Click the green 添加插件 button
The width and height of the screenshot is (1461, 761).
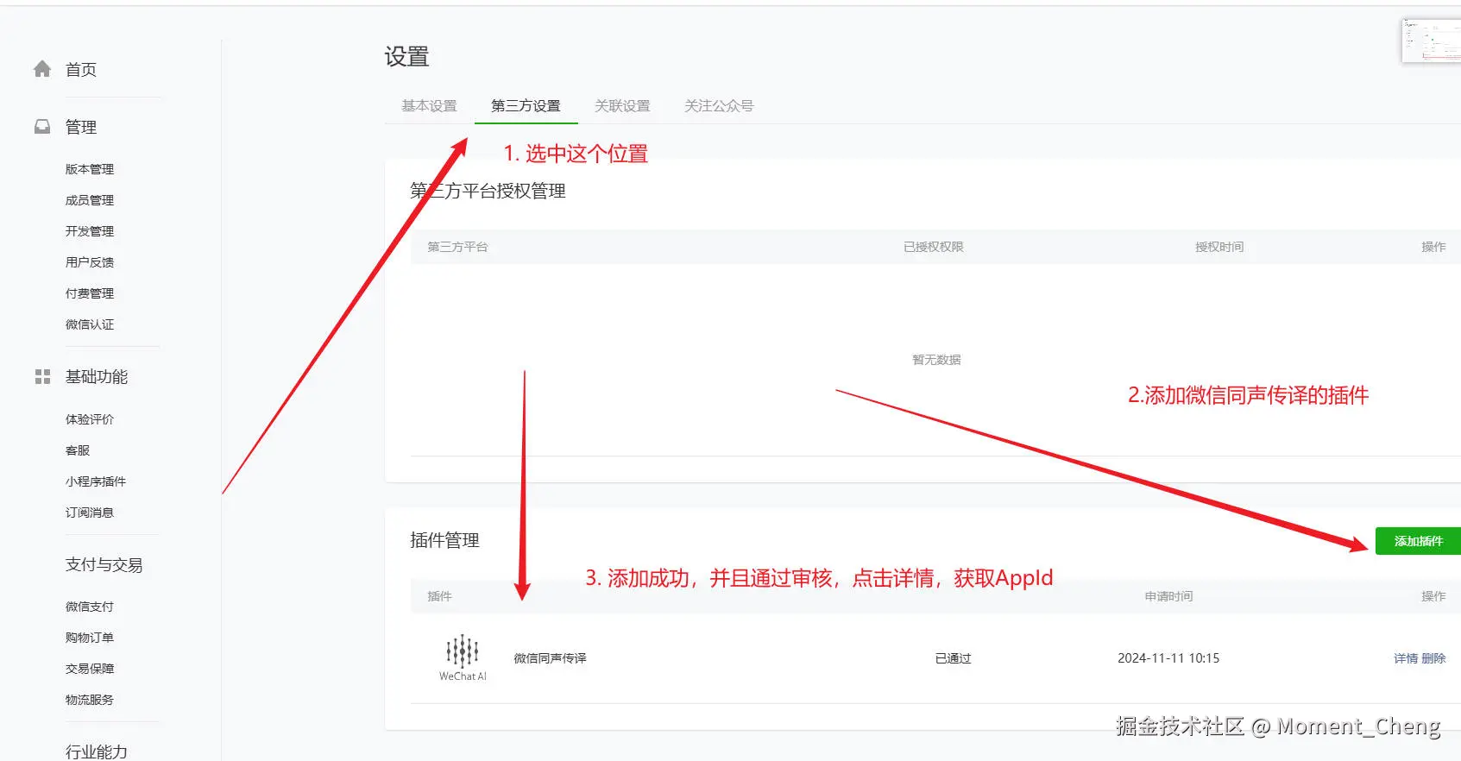pyautogui.click(x=1418, y=541)
